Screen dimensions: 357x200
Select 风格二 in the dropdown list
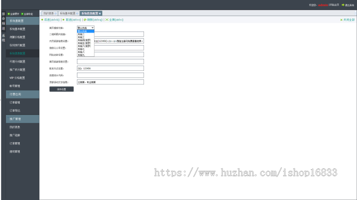[x=86, y=34]
